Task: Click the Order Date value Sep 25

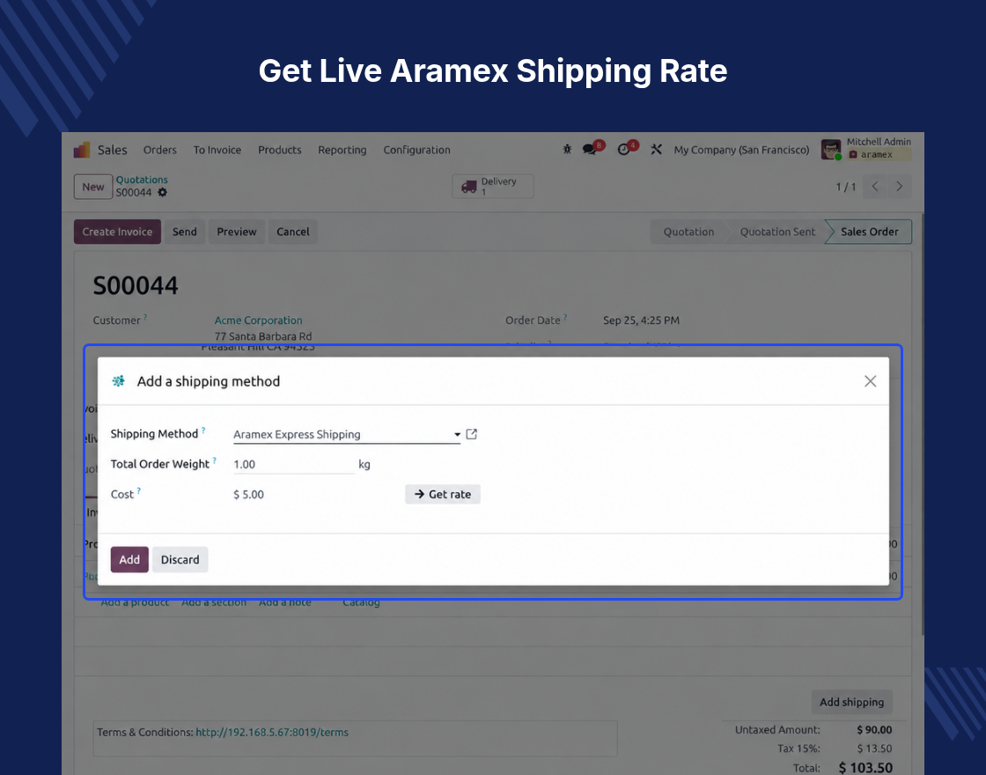Action: (641, 321)
